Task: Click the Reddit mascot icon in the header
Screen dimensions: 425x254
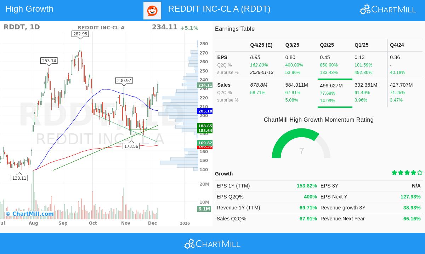Action: pyautogui.click(x=152, y=11)
